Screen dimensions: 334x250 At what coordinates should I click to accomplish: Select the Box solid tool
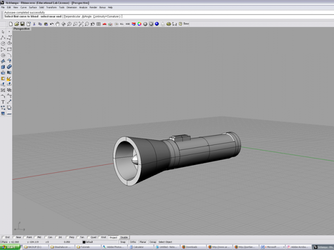click(x=3, y=66)
